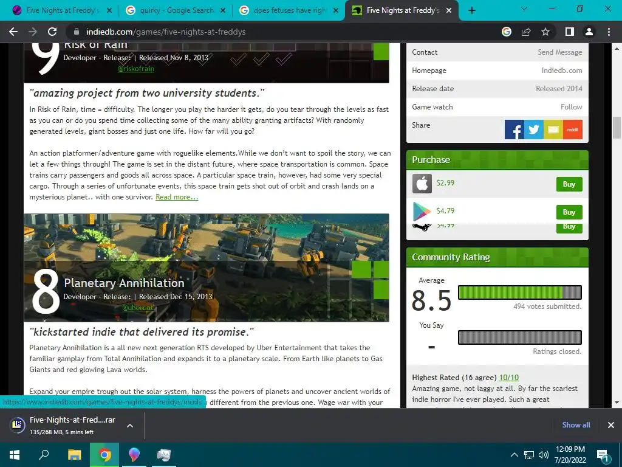Open the @riskofrain link
Screen dimensions: 622x467
(135, 69)
